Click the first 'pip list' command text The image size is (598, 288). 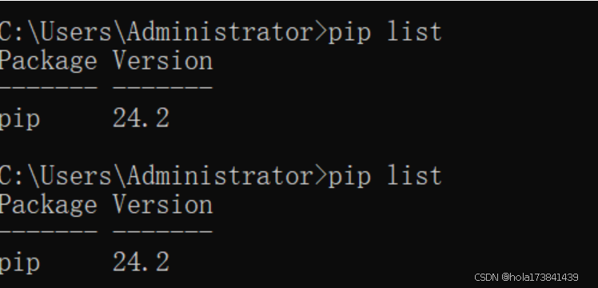pyautogui.click(x=385, y=33)
